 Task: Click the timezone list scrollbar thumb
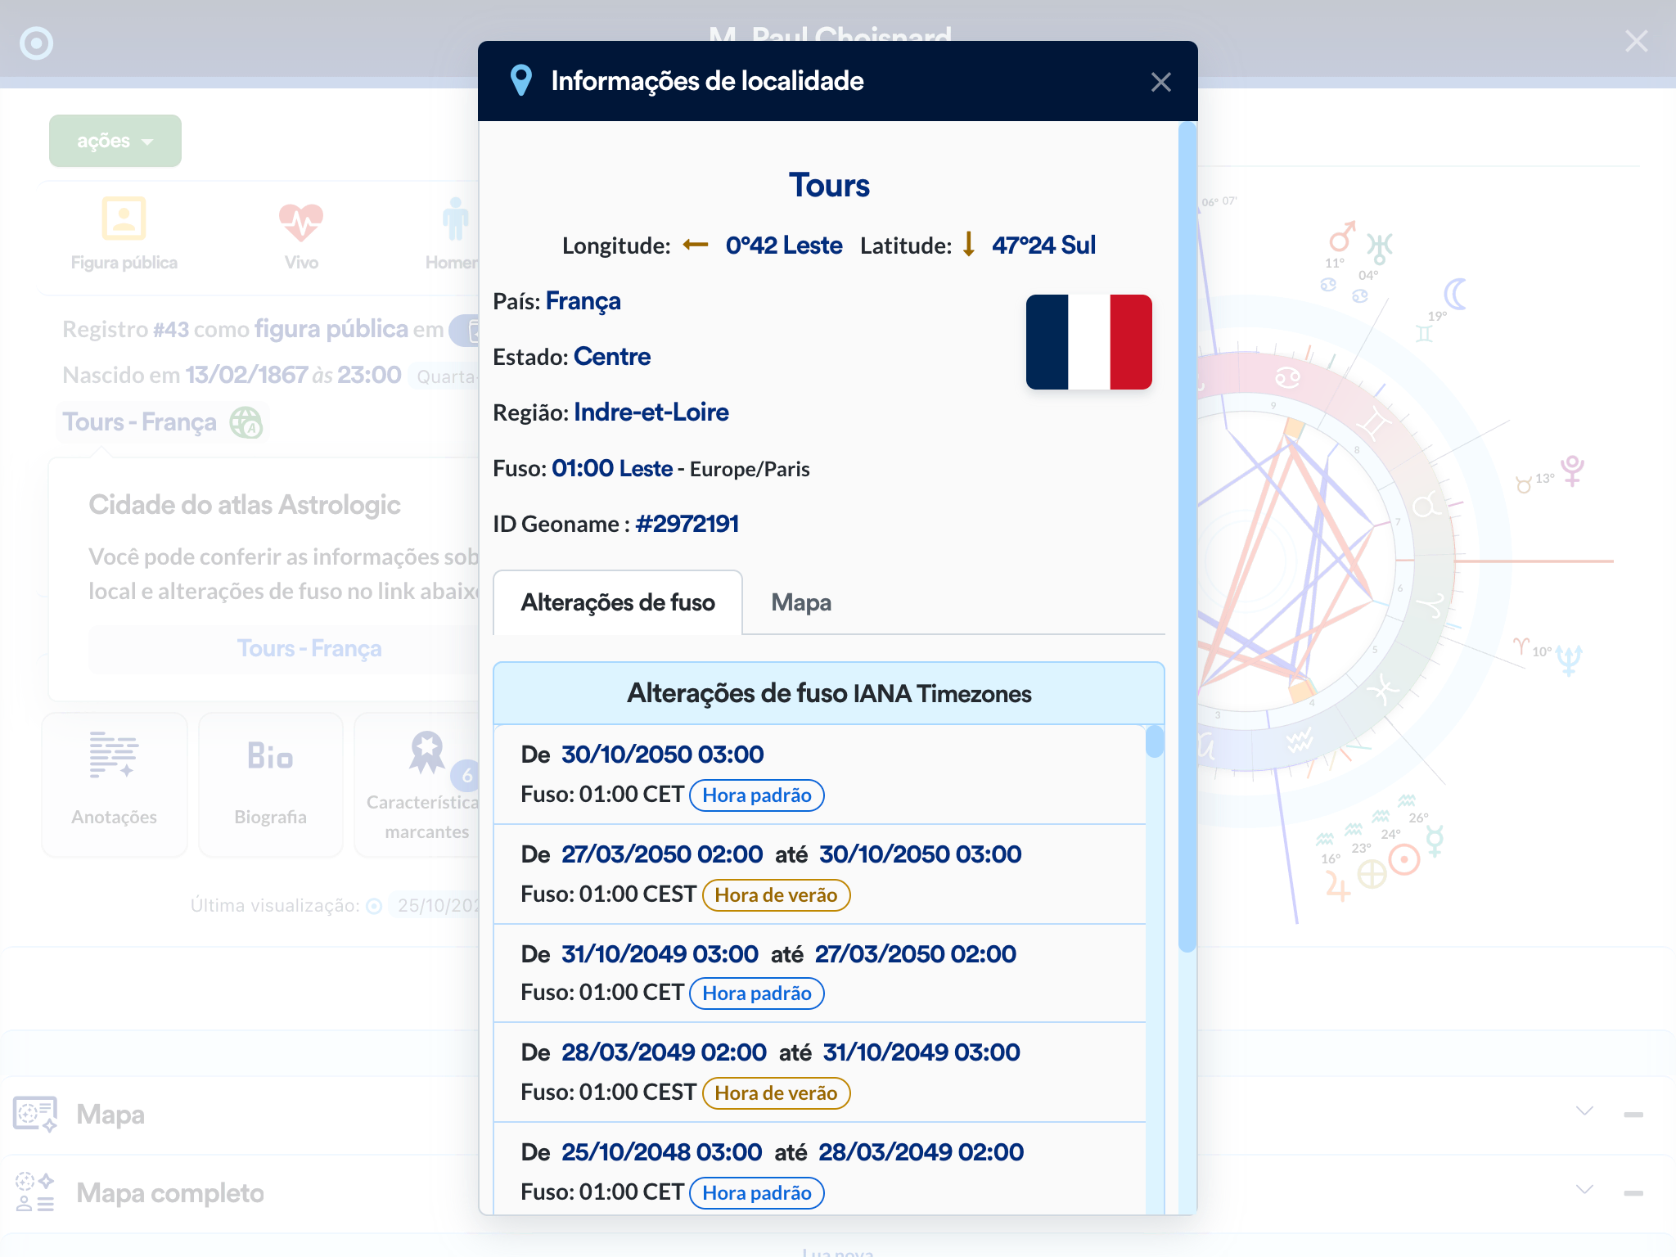pos(1155,742)
